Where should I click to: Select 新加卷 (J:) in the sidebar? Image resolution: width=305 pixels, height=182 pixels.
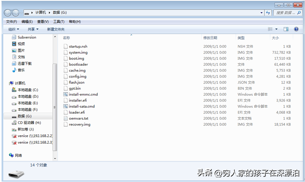click(x=23, y=129)
